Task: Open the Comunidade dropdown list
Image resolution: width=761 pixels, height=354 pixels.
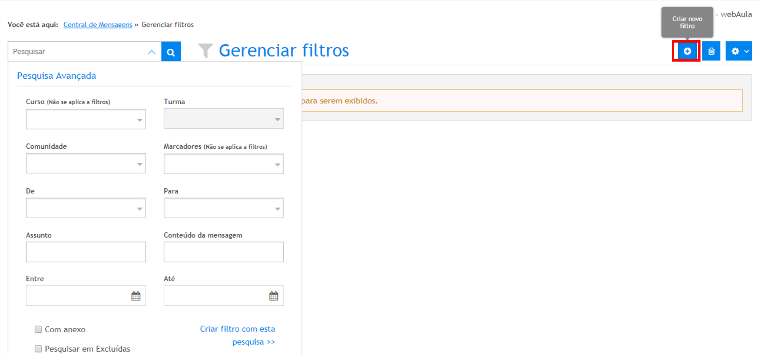Action: coord(86,164)
